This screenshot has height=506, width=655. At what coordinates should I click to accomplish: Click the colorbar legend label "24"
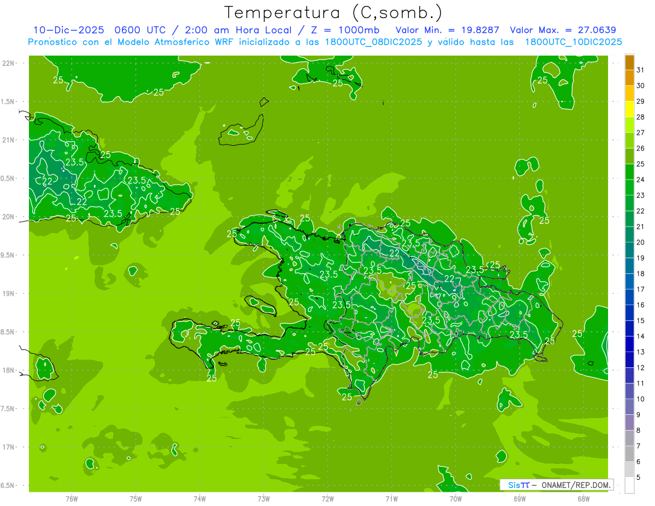[x=641, y=180]
